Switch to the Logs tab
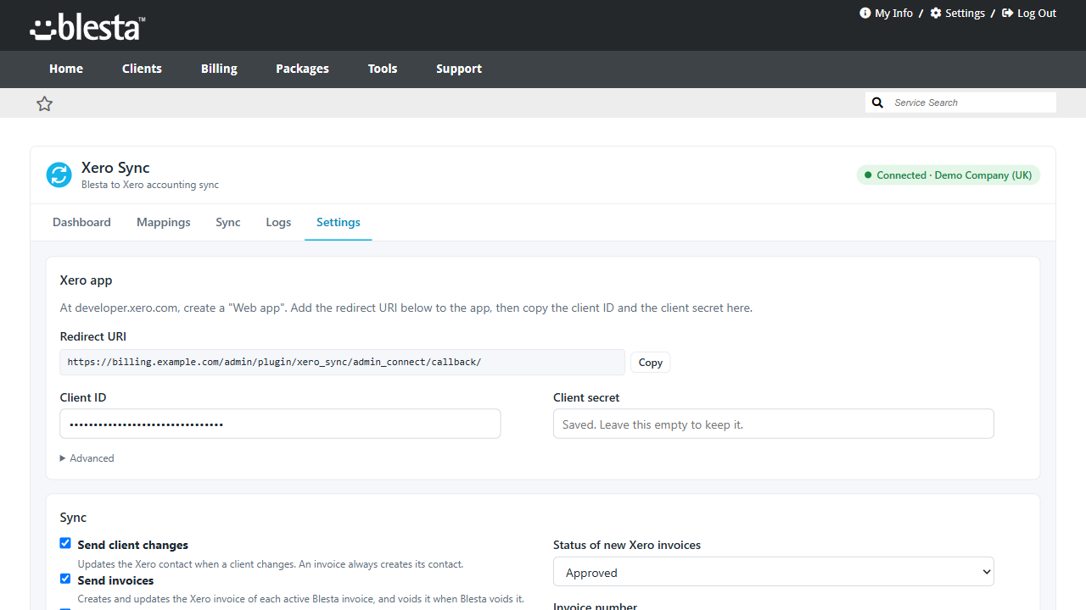1086x610 pixels. coord(278,222)
